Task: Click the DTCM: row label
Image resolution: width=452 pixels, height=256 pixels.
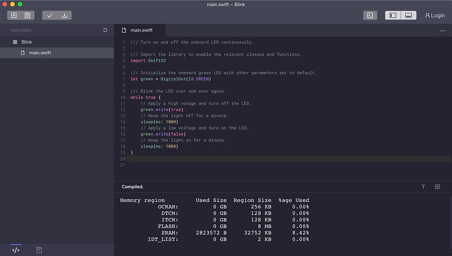Action: pos(169,213)
